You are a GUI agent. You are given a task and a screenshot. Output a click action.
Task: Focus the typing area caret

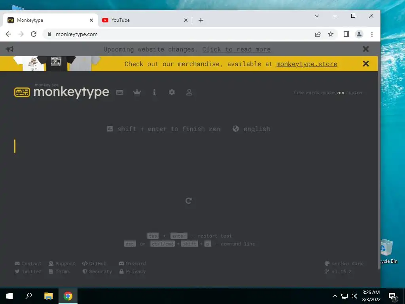[x=15, y=146]
